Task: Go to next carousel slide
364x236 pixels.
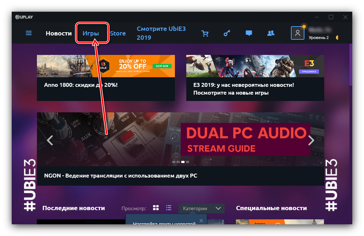Action: pyautogui.click(x=311, y=140)
